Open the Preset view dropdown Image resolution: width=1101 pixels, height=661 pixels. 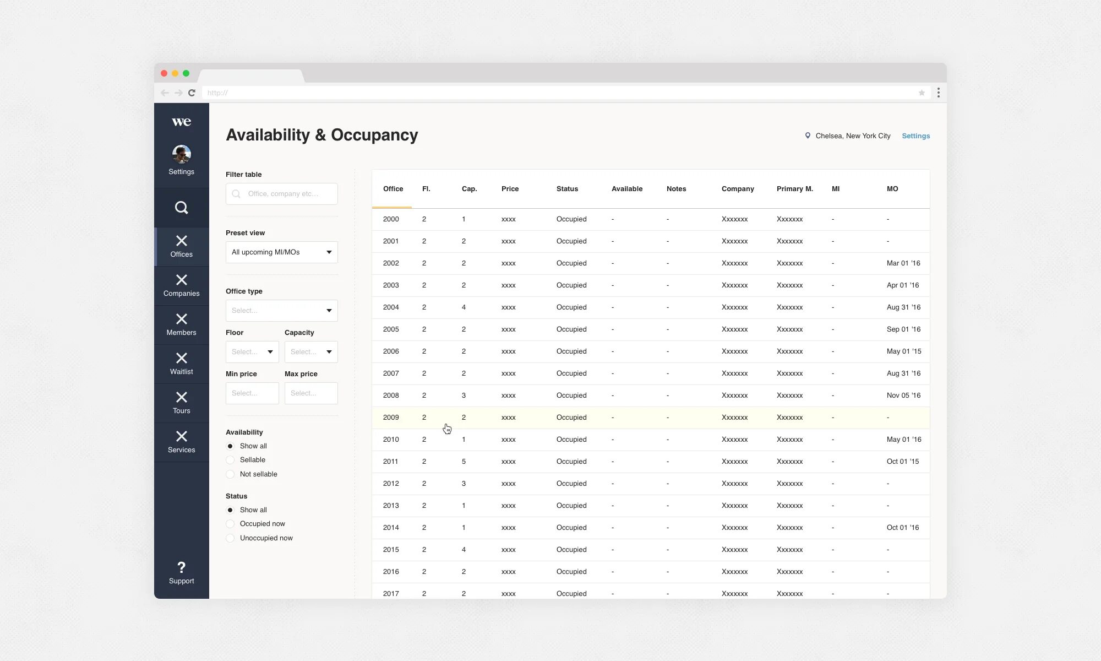coord(281,252)
